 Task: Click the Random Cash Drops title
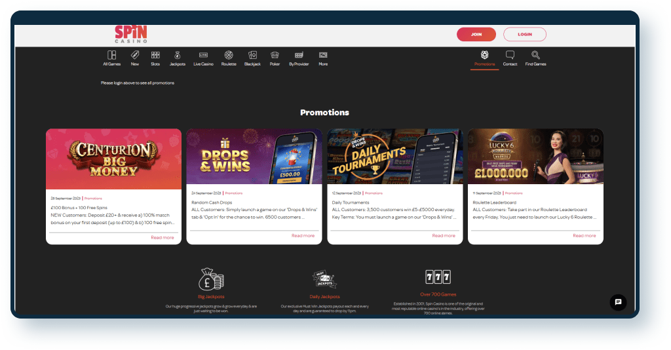212,203
